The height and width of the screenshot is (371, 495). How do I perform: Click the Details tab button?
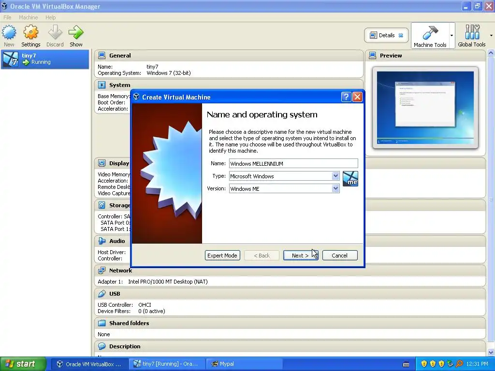(x=386, y=35)
